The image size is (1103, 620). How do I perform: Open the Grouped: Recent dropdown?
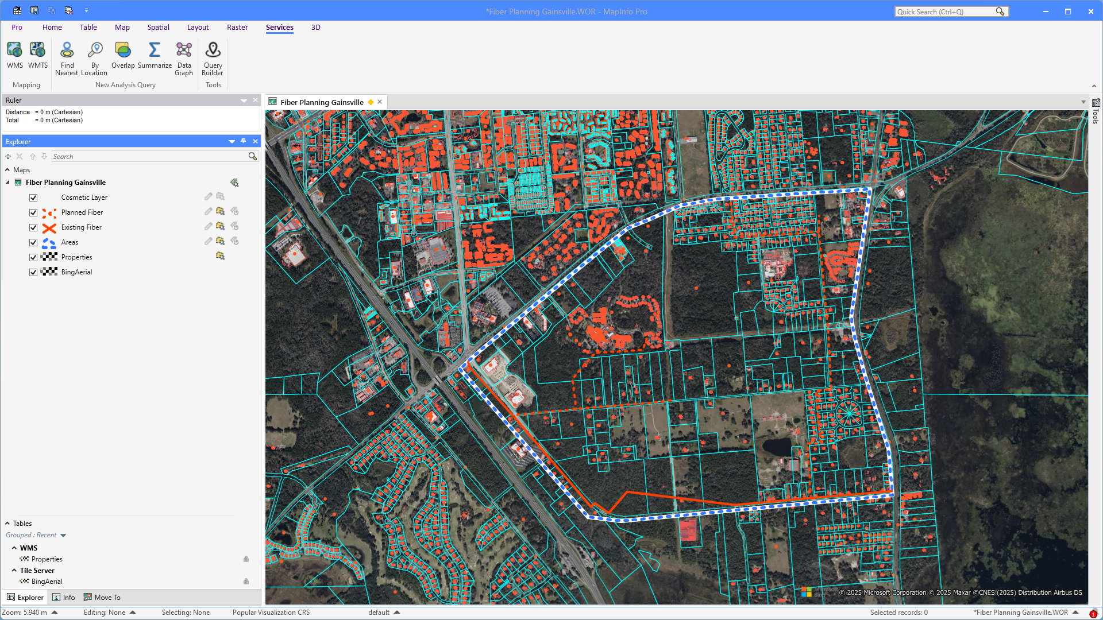63,535
